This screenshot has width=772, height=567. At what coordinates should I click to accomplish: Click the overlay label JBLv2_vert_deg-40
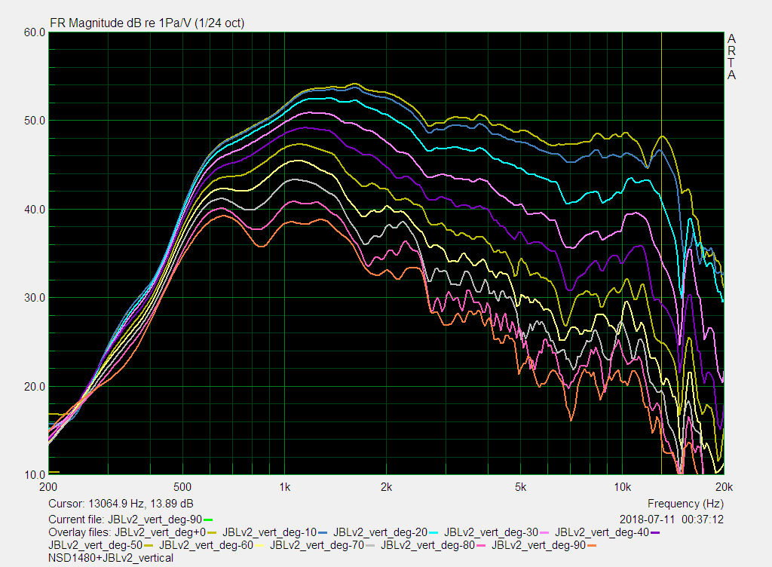(x=602, y=532)
